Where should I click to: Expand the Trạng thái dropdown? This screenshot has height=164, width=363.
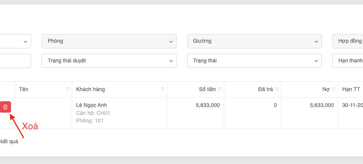click(254, 60)
